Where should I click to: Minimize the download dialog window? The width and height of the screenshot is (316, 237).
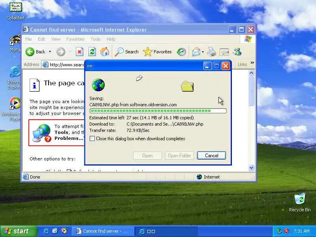coord(207,66)
